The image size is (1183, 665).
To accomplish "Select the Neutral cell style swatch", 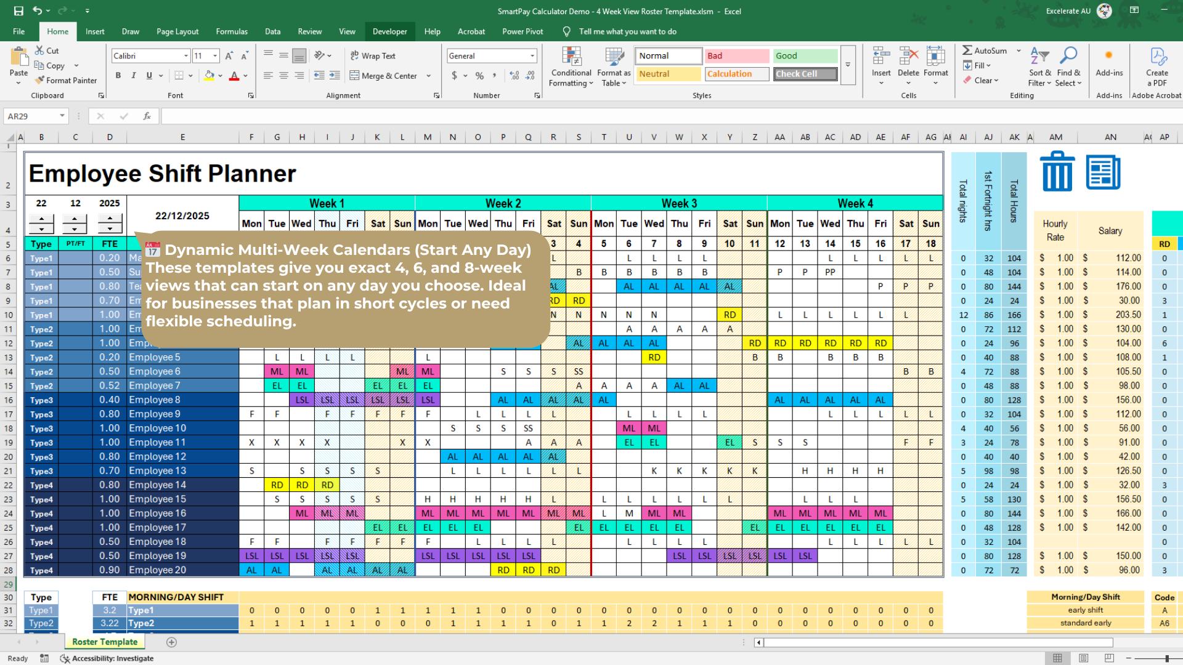I will pos(667,74).
